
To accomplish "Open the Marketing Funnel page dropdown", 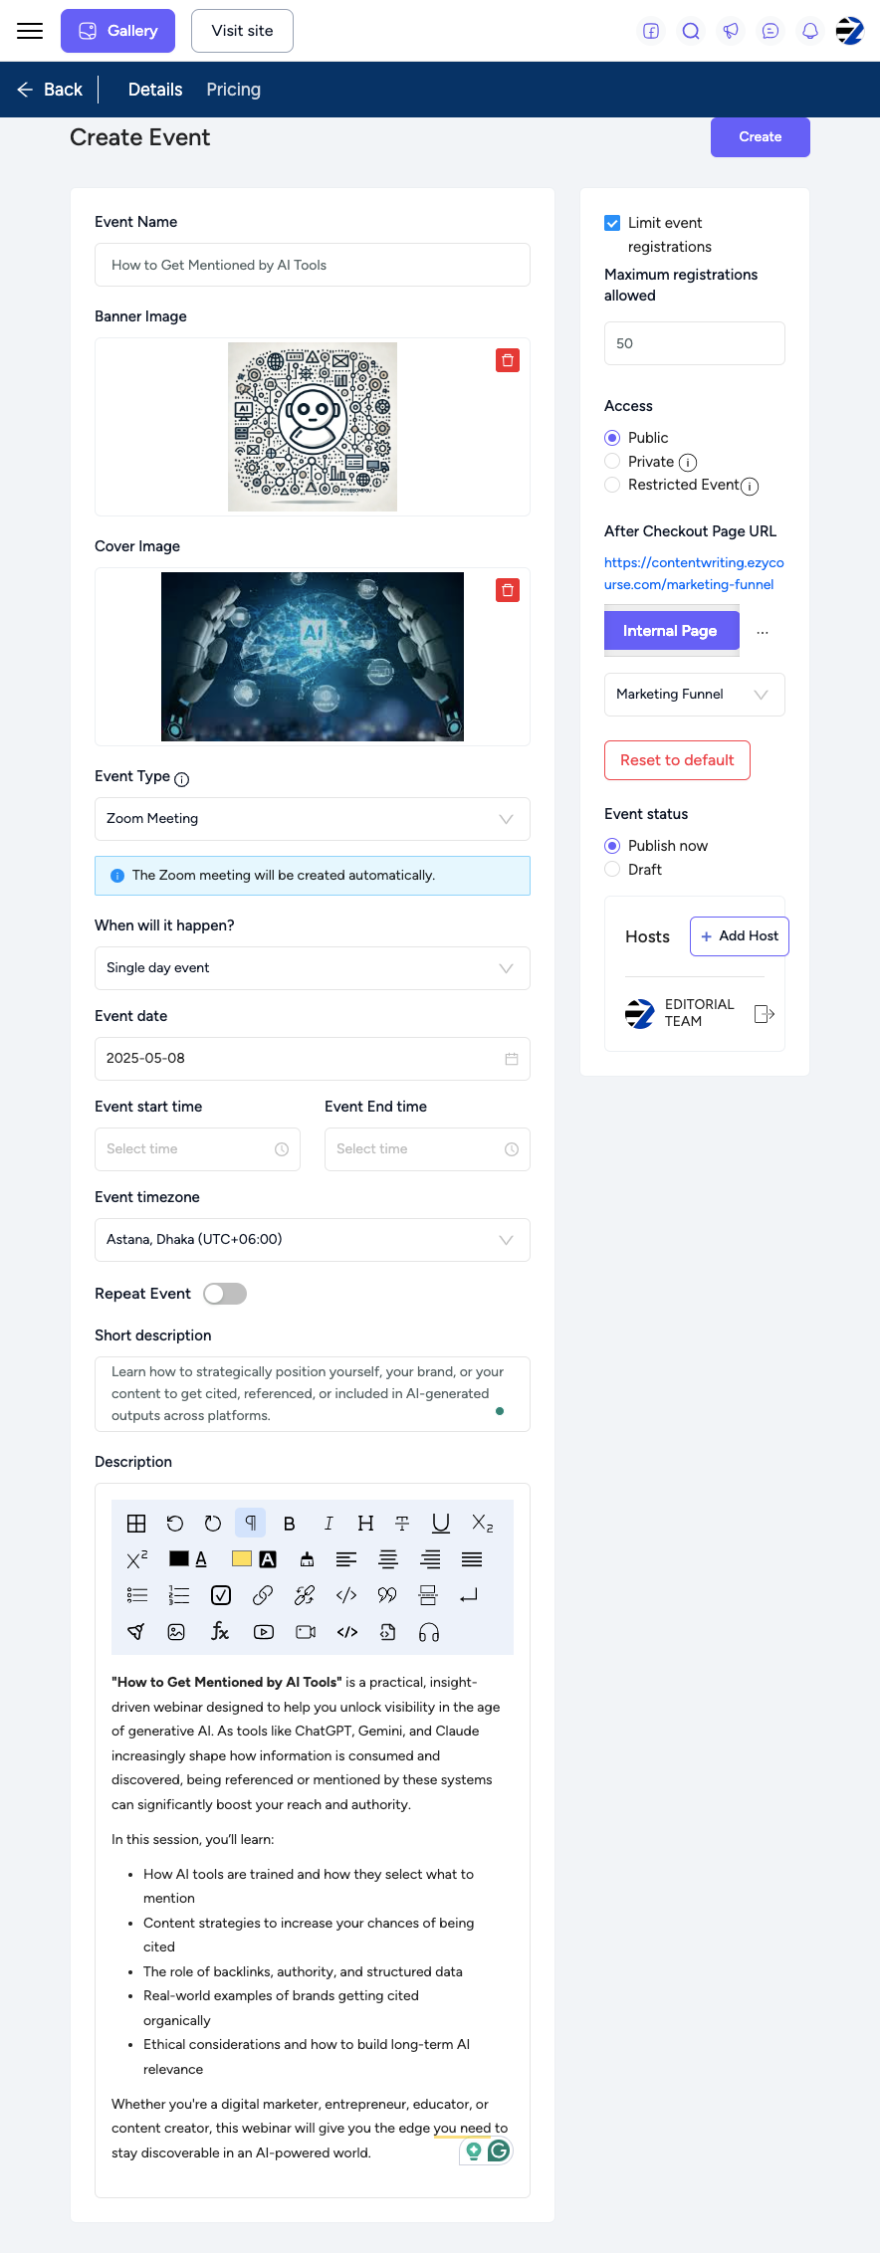I will pyautogui.click(x=695, y=695).
